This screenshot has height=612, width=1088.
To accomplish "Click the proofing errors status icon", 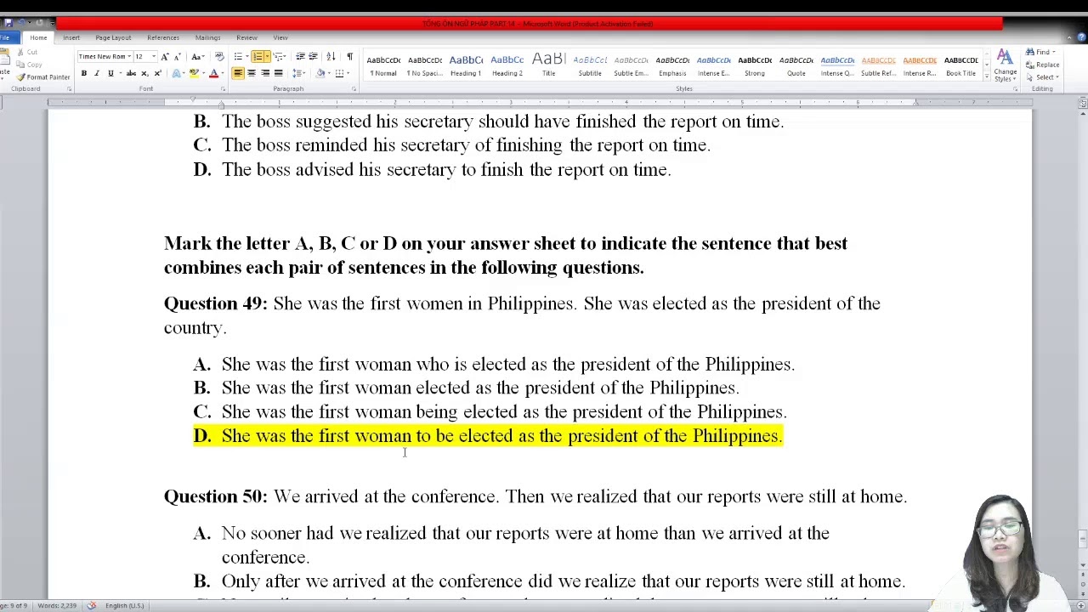I will point(91,605).
